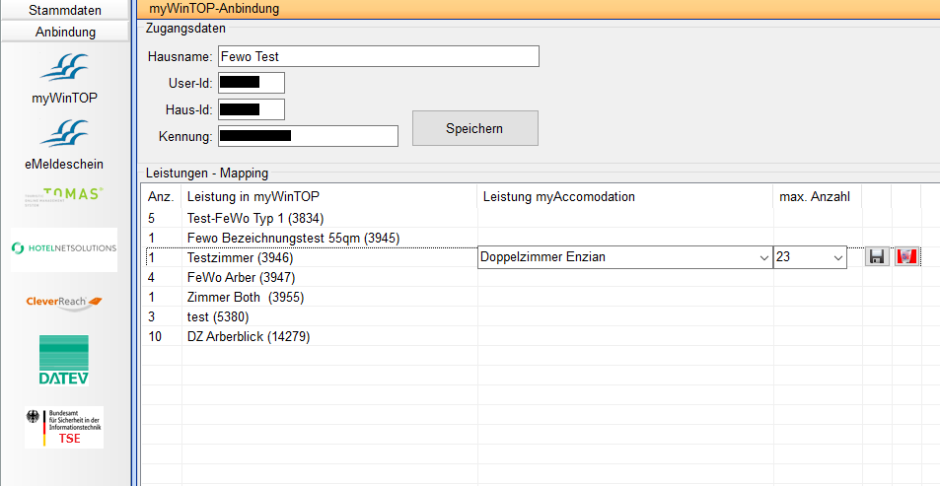This screenshot has width=940, height=486.
Task: Select the DATEV export icon
Action: pyautogui.click(x=64, y=360)
